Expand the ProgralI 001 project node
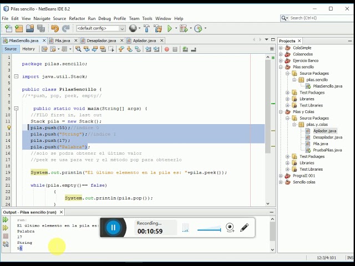This screenshot has width=355, height=266. pos(281,176)
